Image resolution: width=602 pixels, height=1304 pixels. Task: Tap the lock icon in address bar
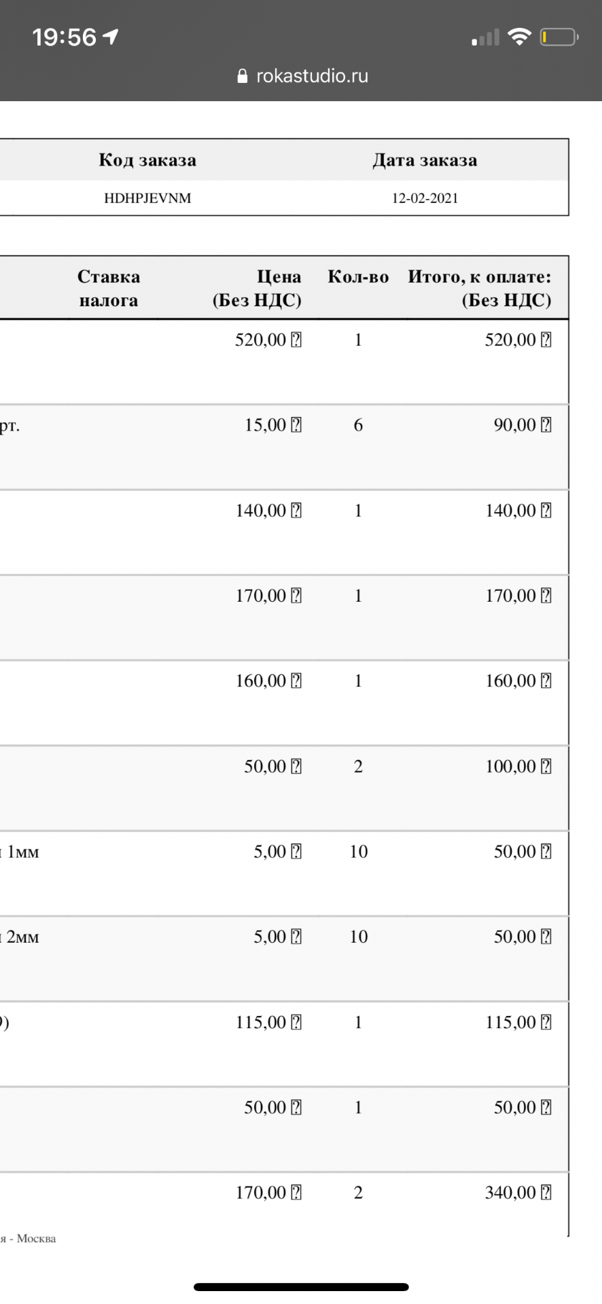(243, 76)
